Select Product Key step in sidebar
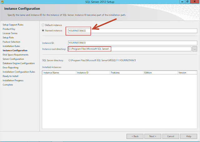200x142 pixels. 9,29
